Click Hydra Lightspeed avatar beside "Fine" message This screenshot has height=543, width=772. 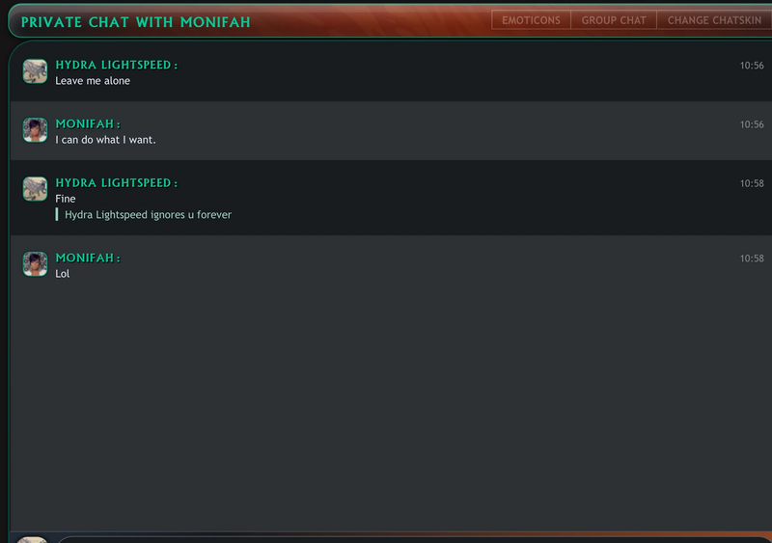point(35,189)
